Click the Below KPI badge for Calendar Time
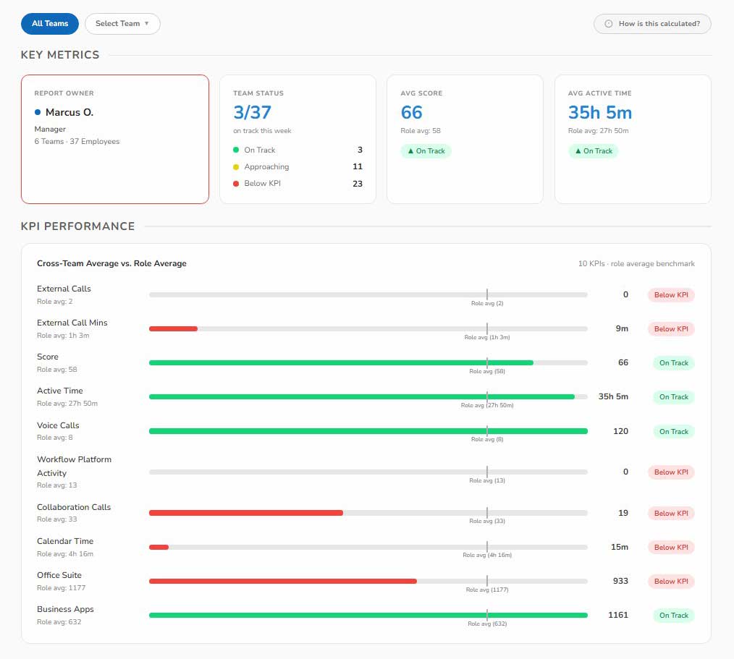The width and height of the screenshot is (734, 659). click(671, 547)
